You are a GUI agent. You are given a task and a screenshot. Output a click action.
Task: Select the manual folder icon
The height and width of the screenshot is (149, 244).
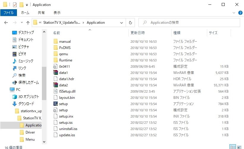tap(56, 41)
